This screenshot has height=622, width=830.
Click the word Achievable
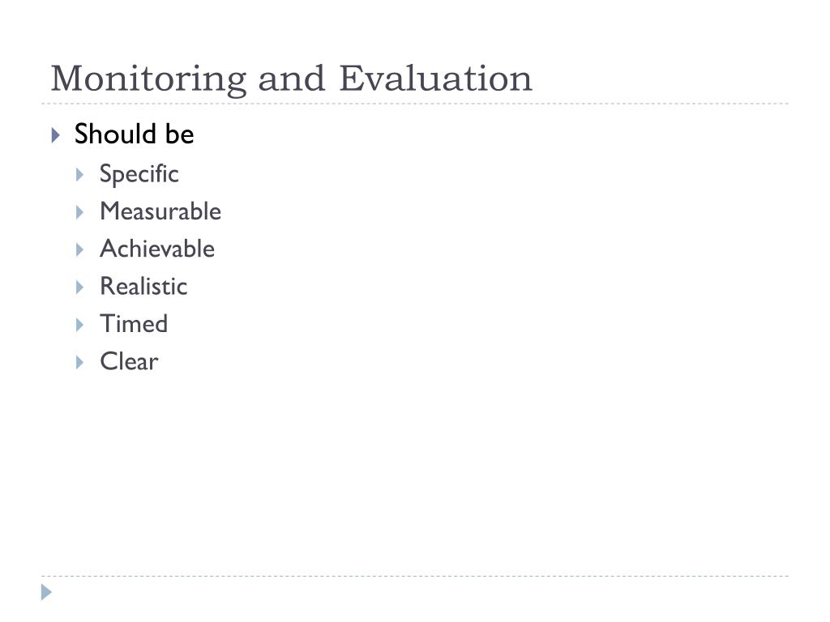(157, 249)
